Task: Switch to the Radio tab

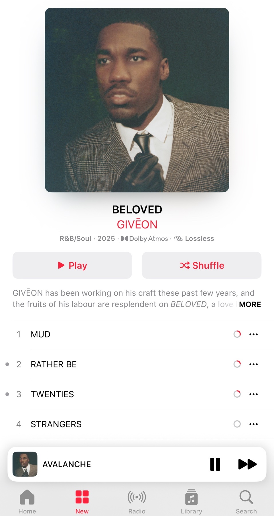Action: tap(137, 502)
